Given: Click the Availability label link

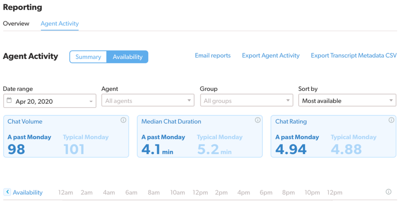Looking at the screenshot, I should click(27, 192).
